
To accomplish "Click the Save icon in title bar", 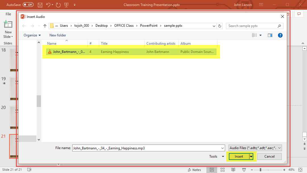I will point(40,5).
